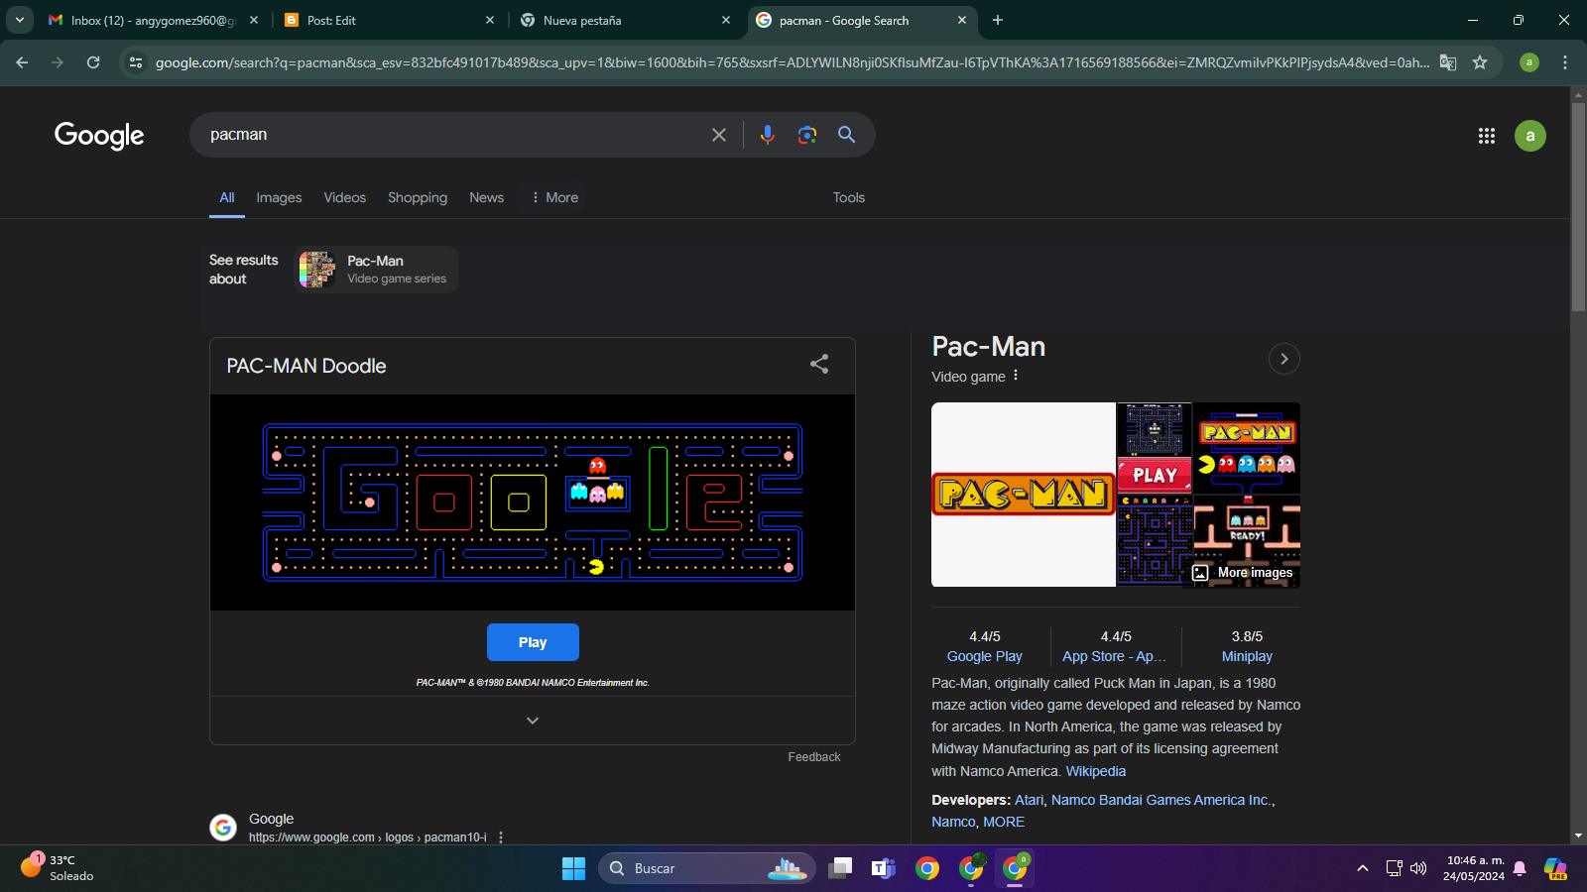Switch to Shopping results
This screenshot has height=892, width=1587.
click(418, 197)
